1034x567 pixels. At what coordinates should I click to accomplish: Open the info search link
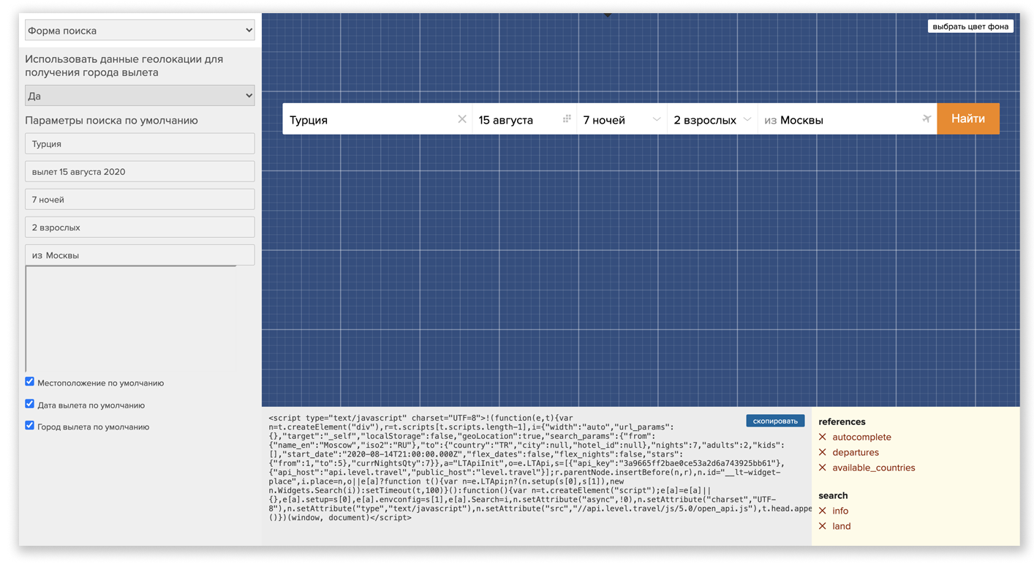pyautogui.click(x=840, y=511)
